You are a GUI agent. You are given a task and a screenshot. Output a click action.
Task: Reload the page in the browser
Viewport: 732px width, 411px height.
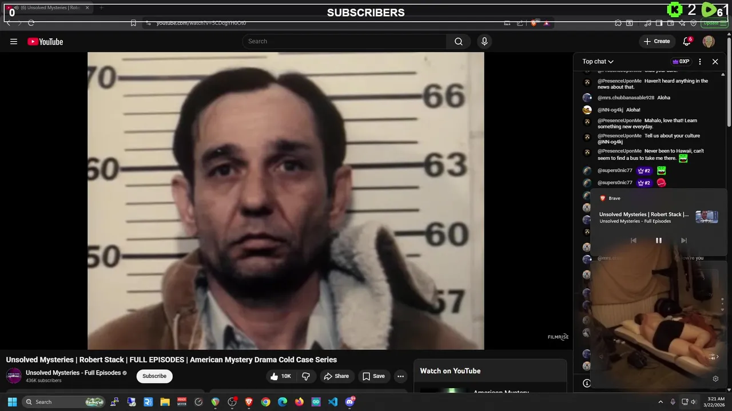pyautogui.click(x=31, y=23)
